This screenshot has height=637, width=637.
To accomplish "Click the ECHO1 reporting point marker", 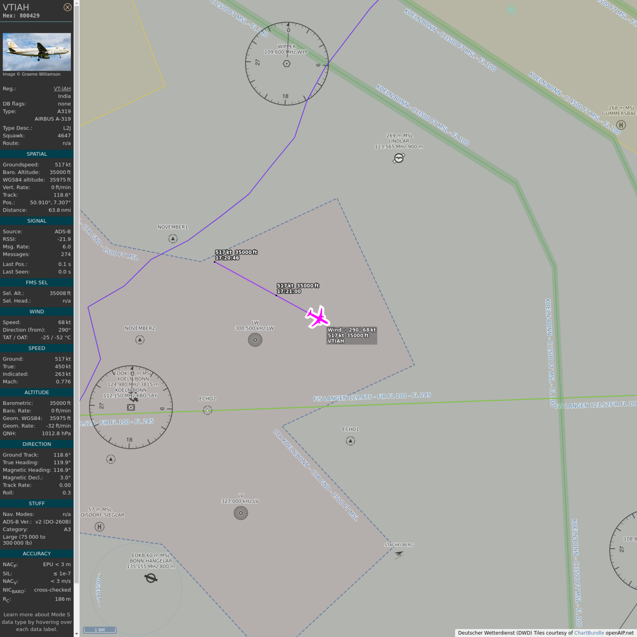I will [x=350, y=441].
